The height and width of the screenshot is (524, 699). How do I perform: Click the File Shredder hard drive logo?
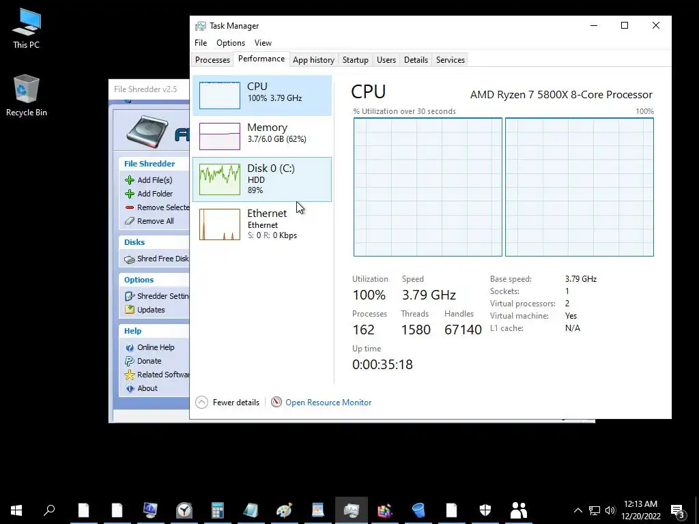click(x=147, y=131)
